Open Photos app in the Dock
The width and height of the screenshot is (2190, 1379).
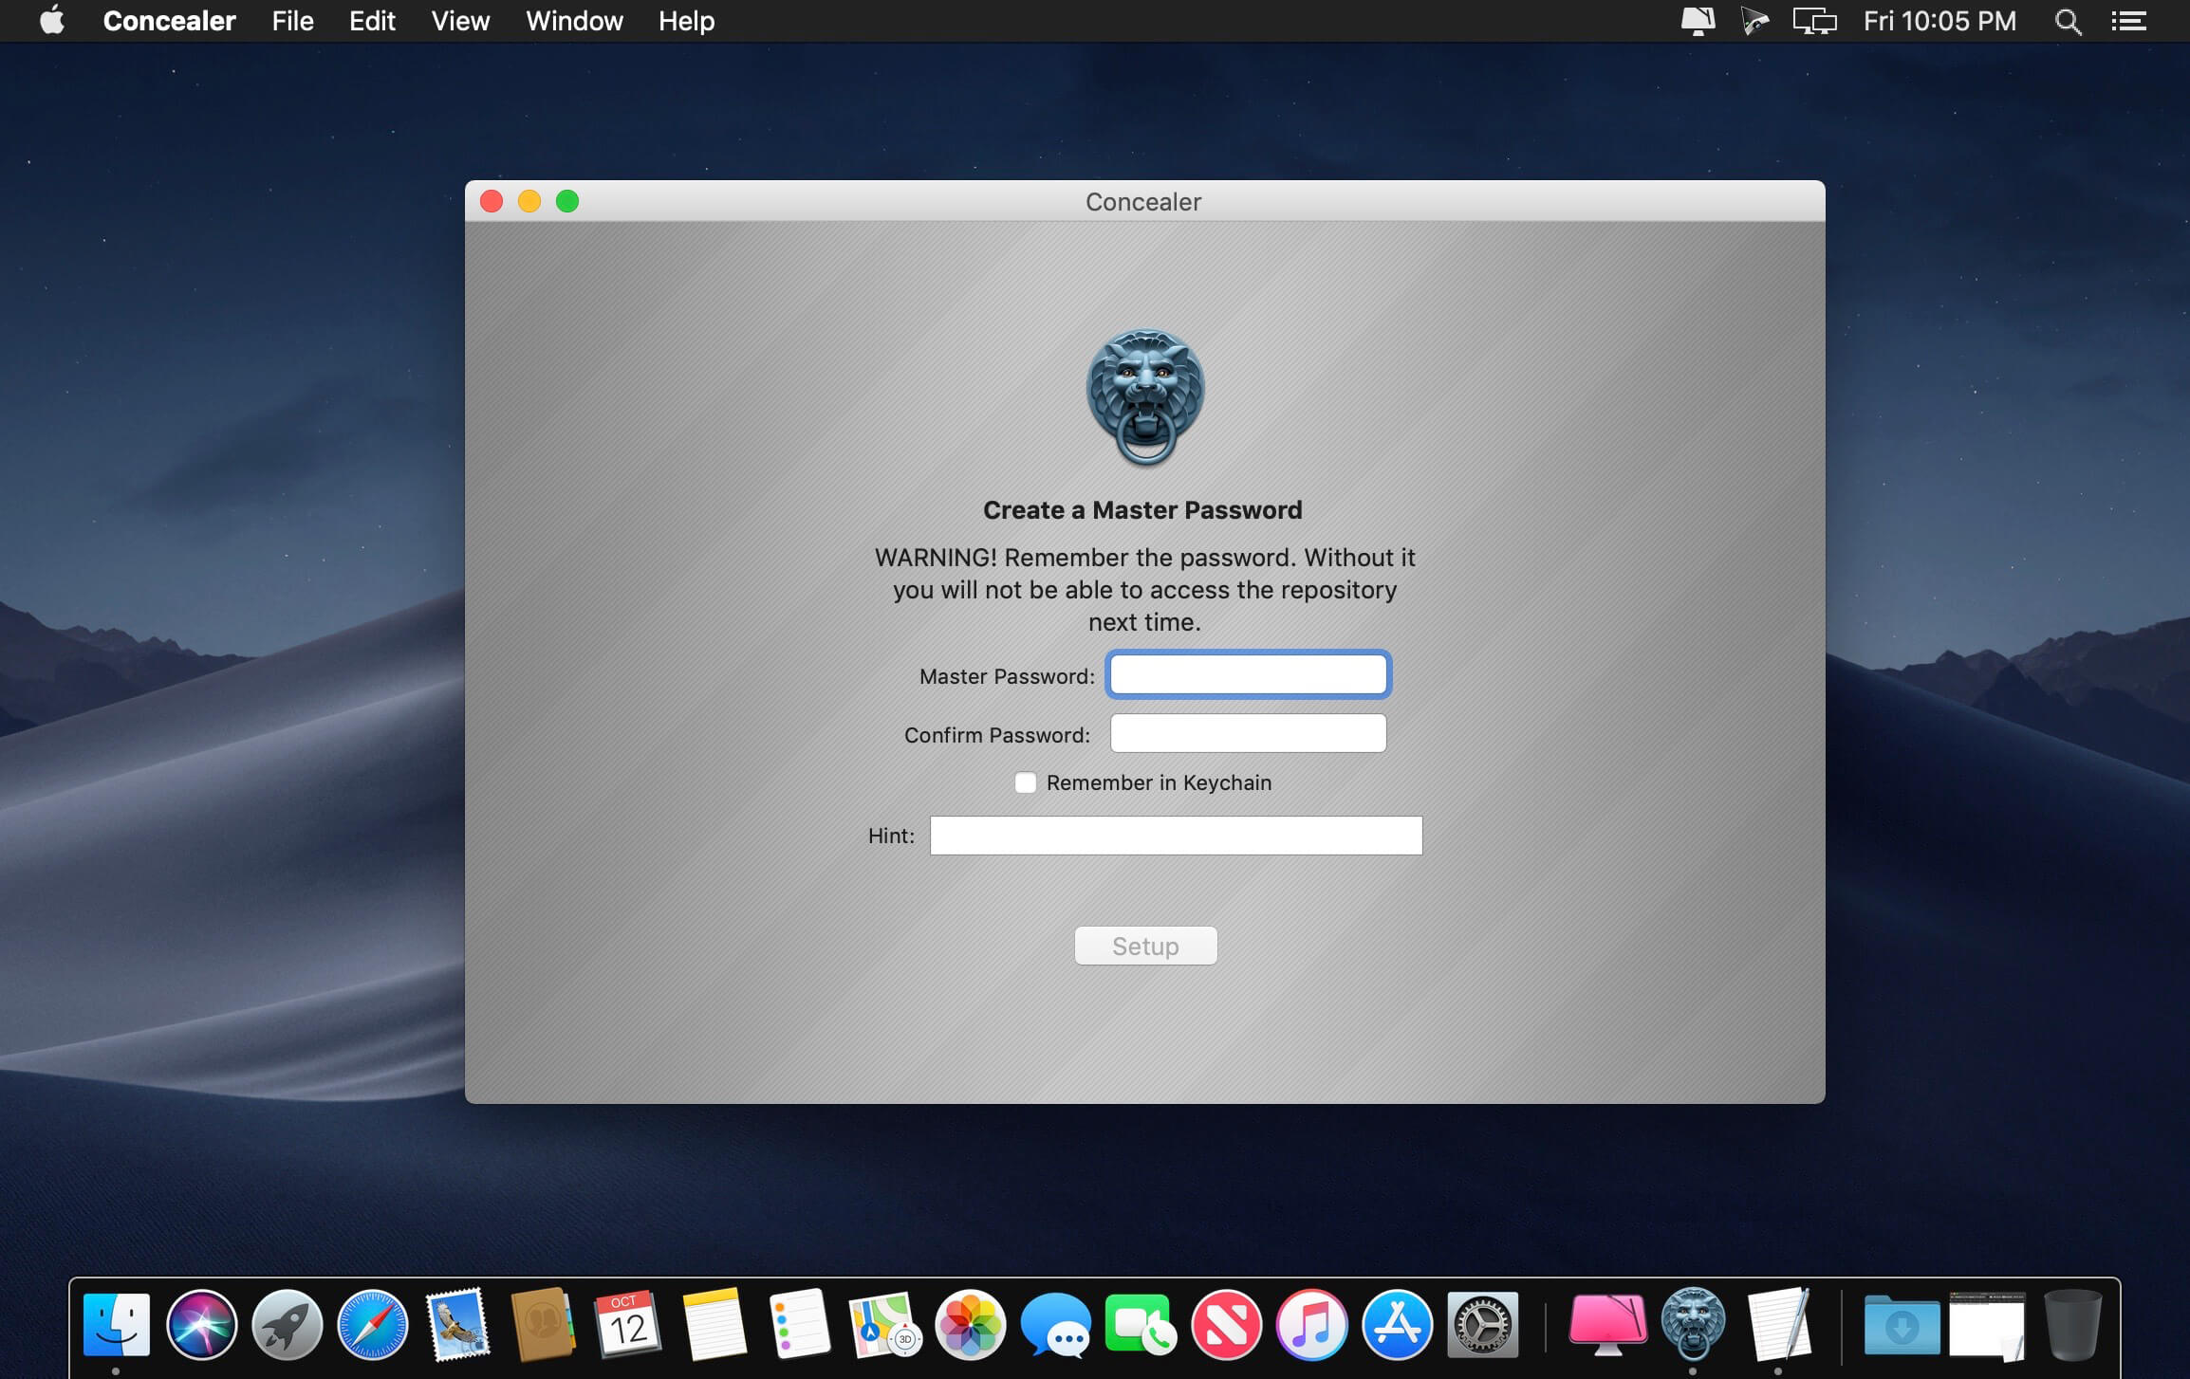tap(970, 1324)
